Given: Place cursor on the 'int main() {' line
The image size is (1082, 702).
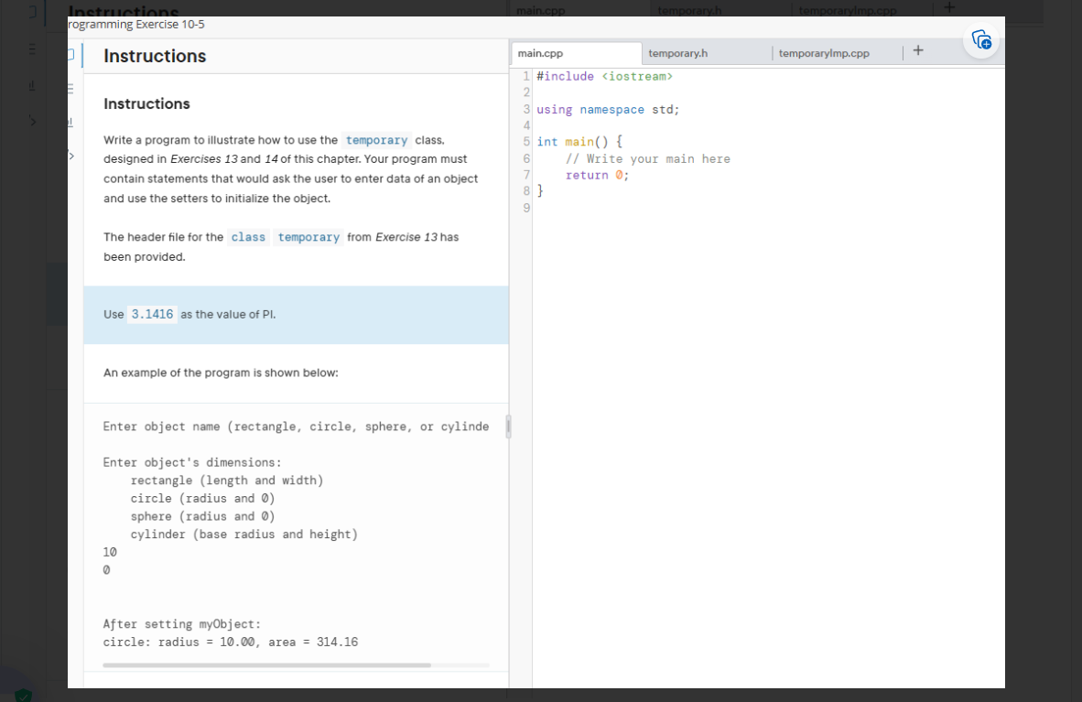Looking at the screenshot, I should point(579,142).
